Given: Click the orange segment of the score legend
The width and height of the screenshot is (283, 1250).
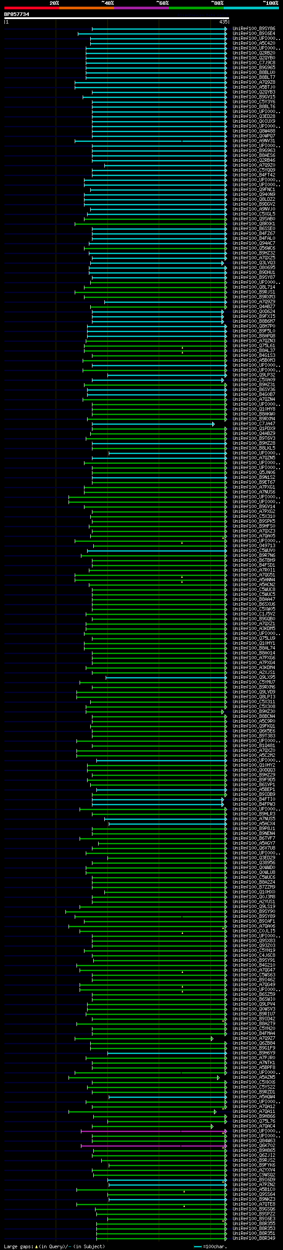Looking at the screenshot, I should (87, 8).
